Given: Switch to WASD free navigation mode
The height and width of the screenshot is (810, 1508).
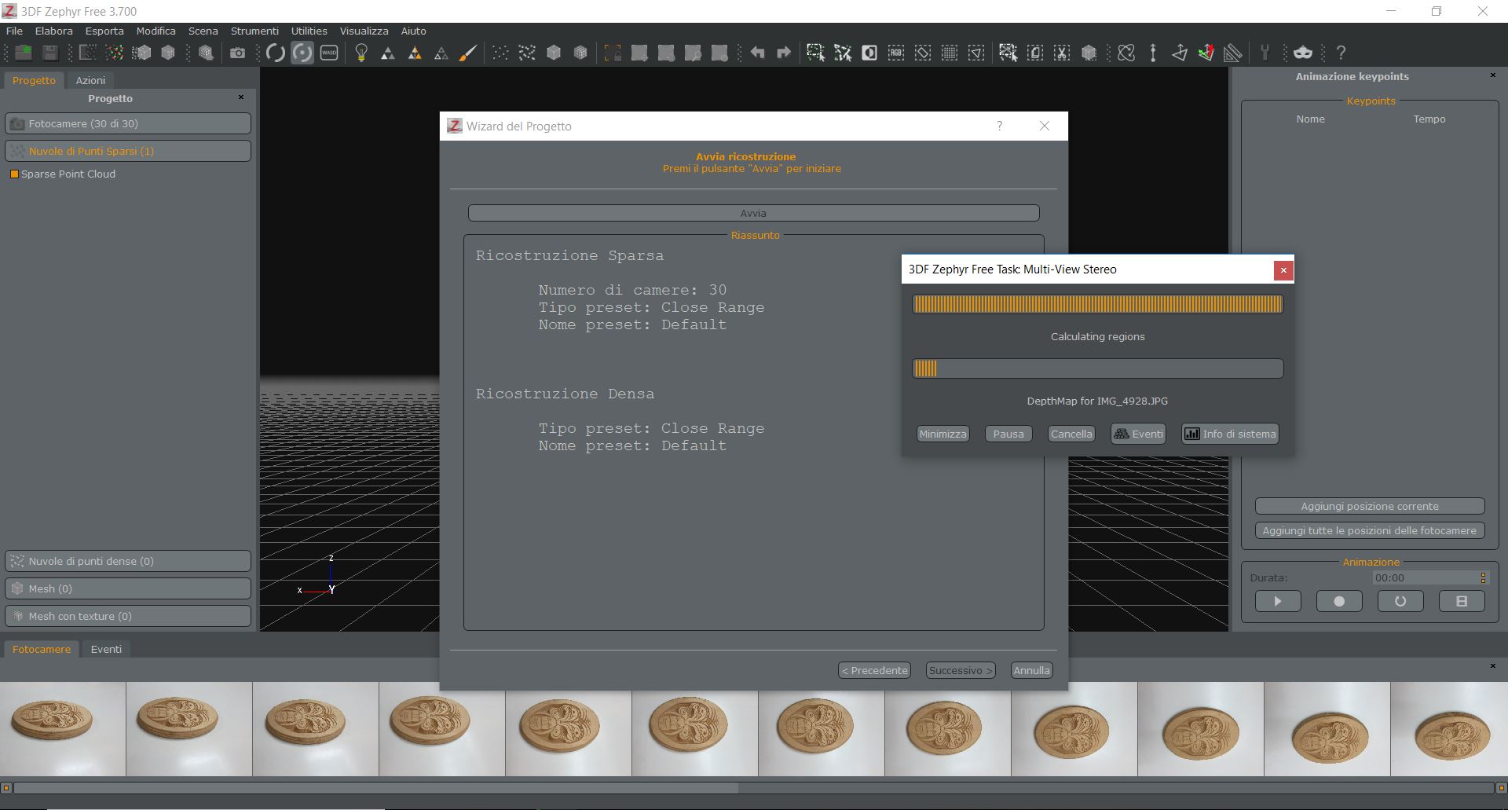Looking at the screenshot, I should pyautogui.click(x=329, y=53).
